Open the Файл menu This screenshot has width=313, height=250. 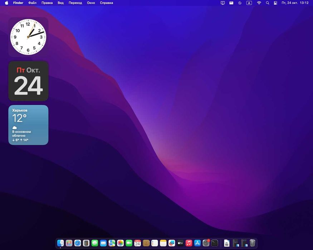click(32, 3)
